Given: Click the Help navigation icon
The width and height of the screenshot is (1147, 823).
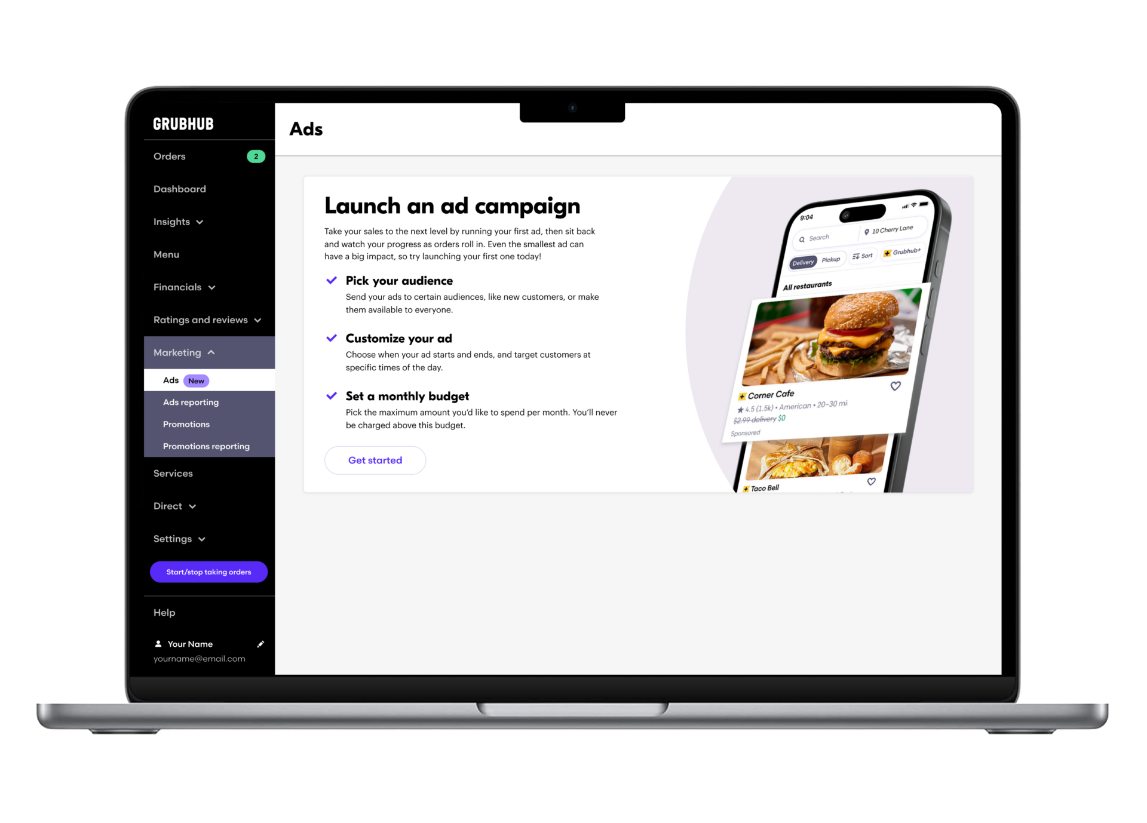Looking at the screenshot, I should 164,612.
